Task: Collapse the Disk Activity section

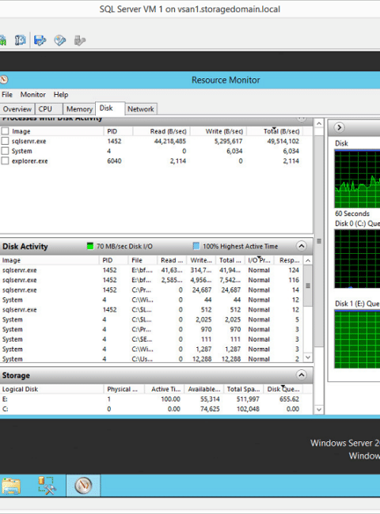Action: coord(302,246)
